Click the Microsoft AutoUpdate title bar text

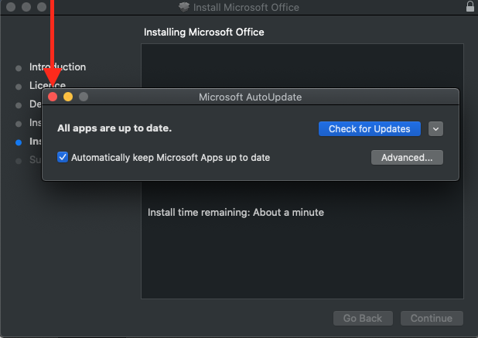[x=250, y=97]
